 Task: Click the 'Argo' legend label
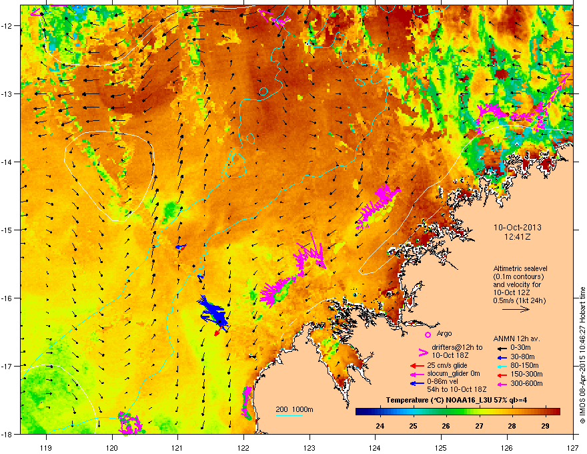(444, 333)
